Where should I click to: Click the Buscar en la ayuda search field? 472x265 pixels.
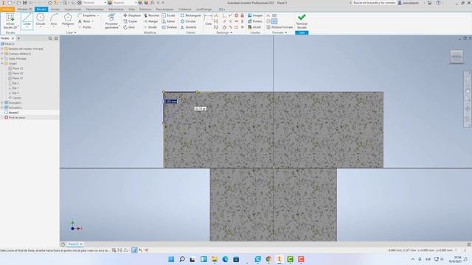pyautogui.click(x=374, y=3)
